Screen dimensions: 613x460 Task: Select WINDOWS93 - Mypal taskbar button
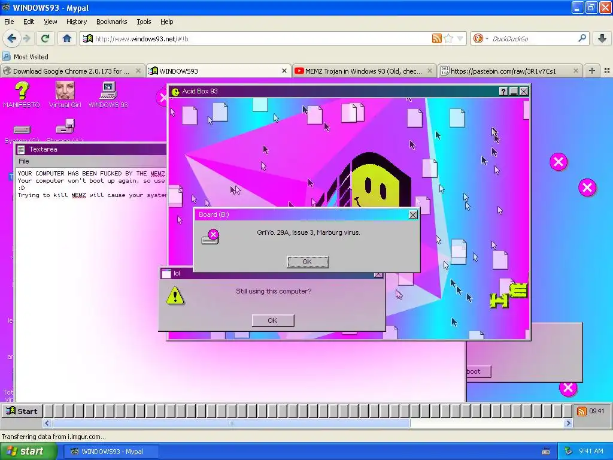click(111, 452)
